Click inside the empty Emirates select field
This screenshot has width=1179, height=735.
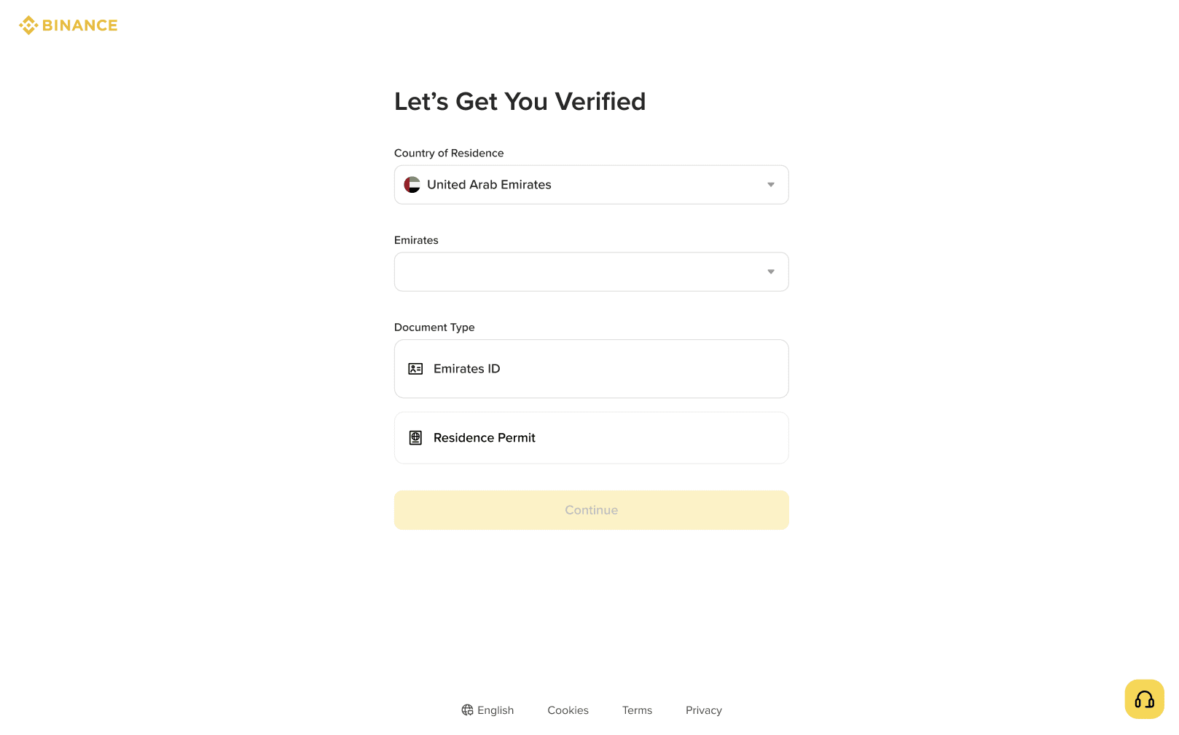(x=576, y=272)
